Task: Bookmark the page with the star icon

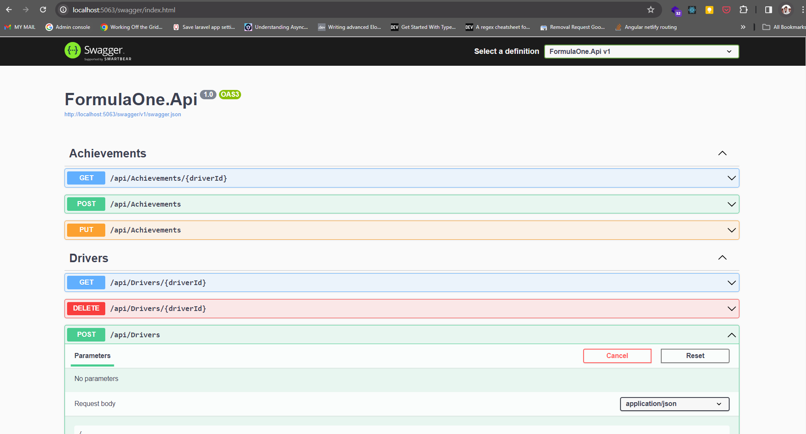Action: (650, 10)
